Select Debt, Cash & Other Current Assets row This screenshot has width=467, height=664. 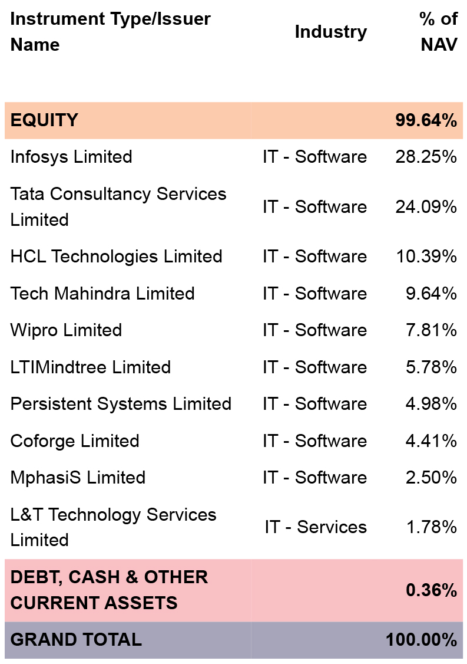[x=233, y=590]
